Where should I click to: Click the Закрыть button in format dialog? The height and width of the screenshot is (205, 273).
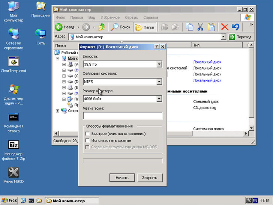click(150, 178)
